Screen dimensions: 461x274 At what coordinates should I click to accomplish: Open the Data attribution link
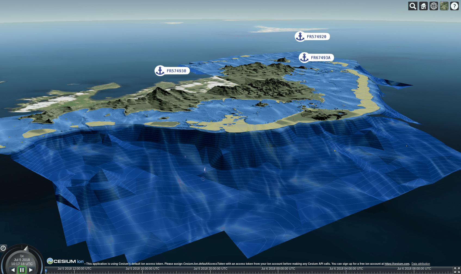pyautogui.click(x=420, y=264)
